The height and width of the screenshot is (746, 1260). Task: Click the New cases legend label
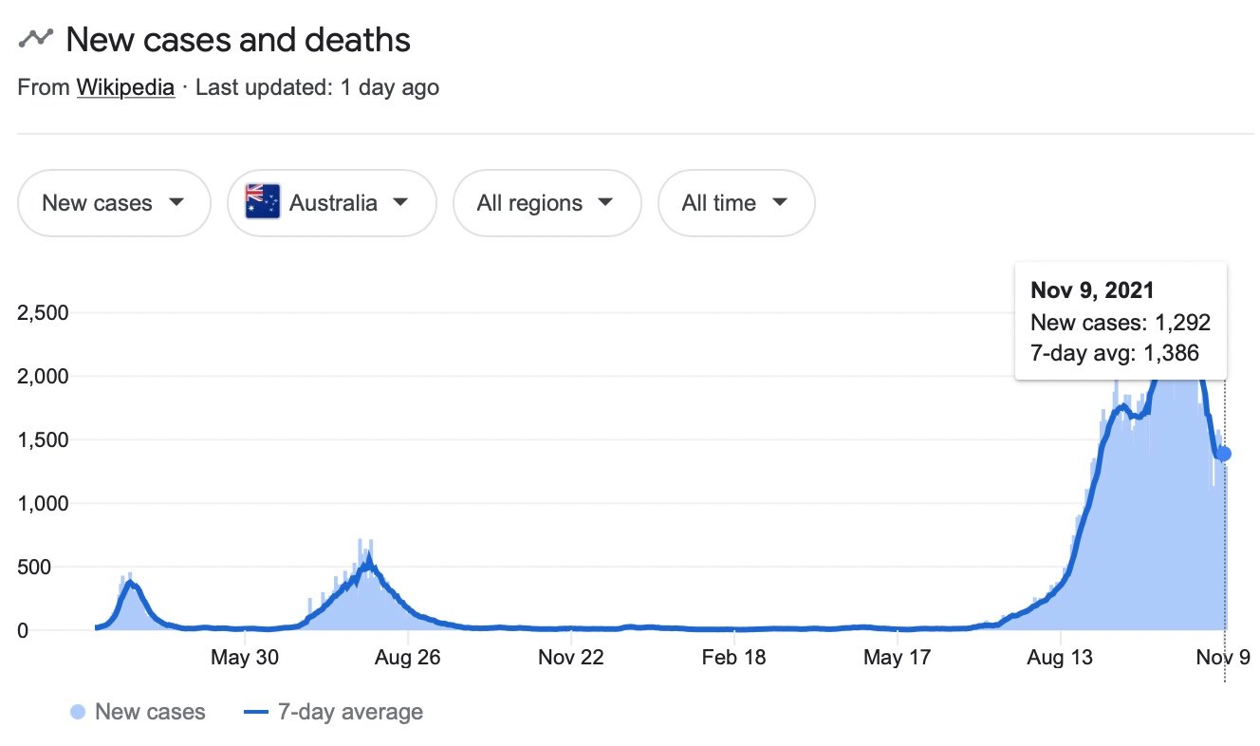pos(150,712)
